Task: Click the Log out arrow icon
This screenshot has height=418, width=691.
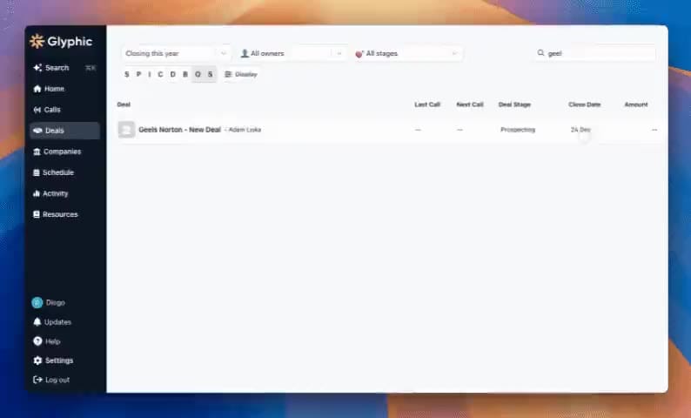Action: coord(37,380)
